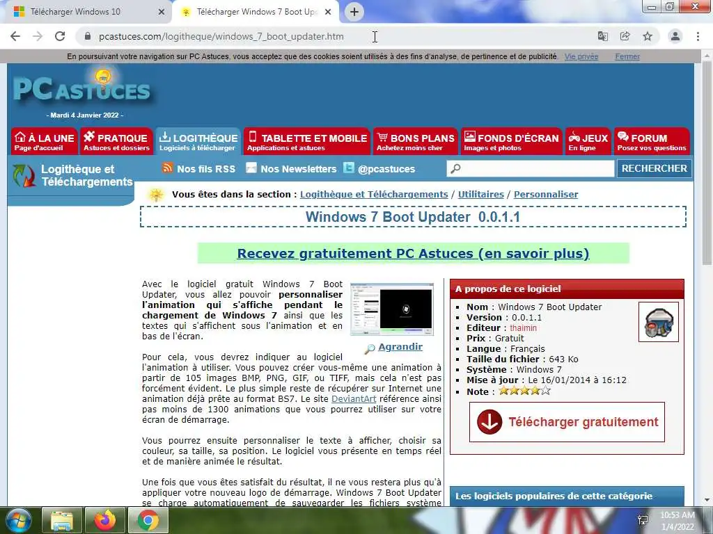This screenshot has width=713, height=534.
Task: Open Google Translate icon in address bar
Action: tap(603, 36)
